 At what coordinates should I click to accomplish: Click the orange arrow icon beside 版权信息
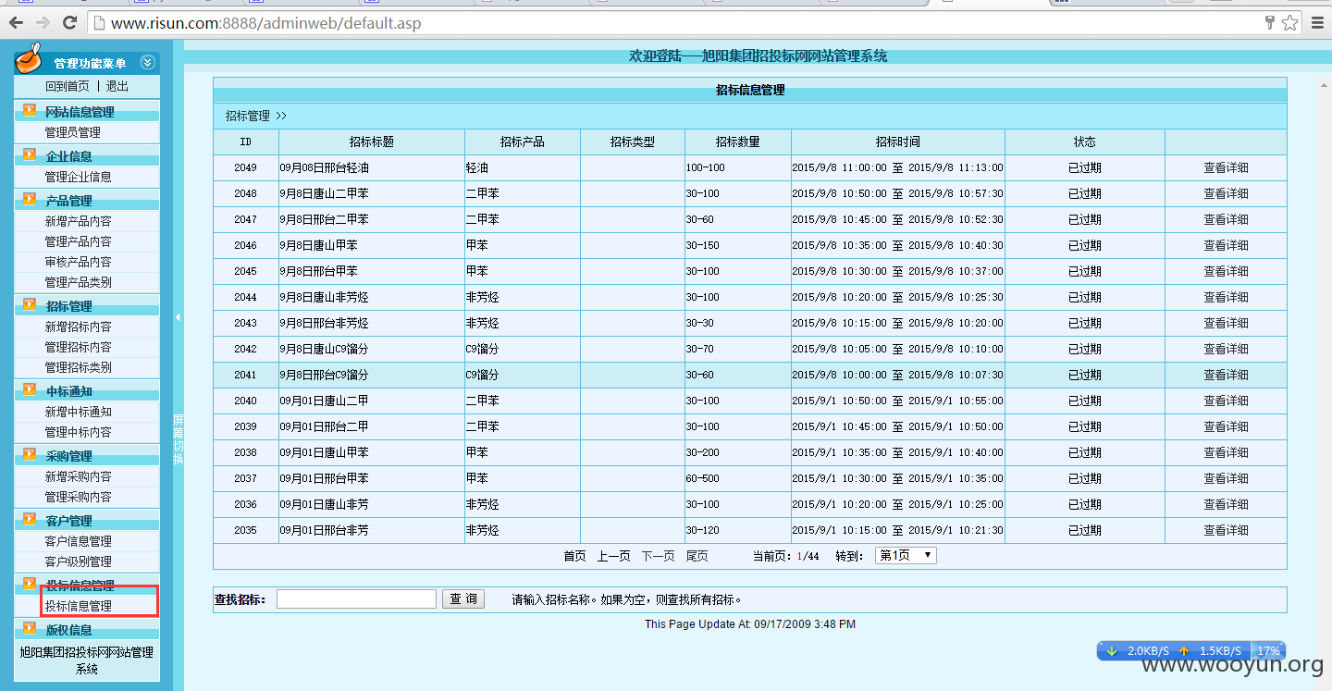(30, 629)
